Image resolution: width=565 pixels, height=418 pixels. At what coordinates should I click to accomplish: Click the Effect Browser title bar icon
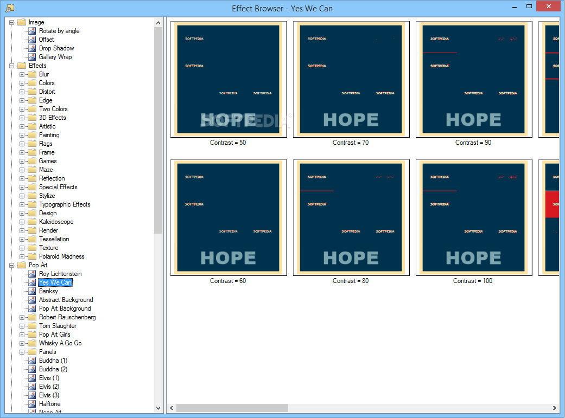pyautogui.click(x=10, y=8)
